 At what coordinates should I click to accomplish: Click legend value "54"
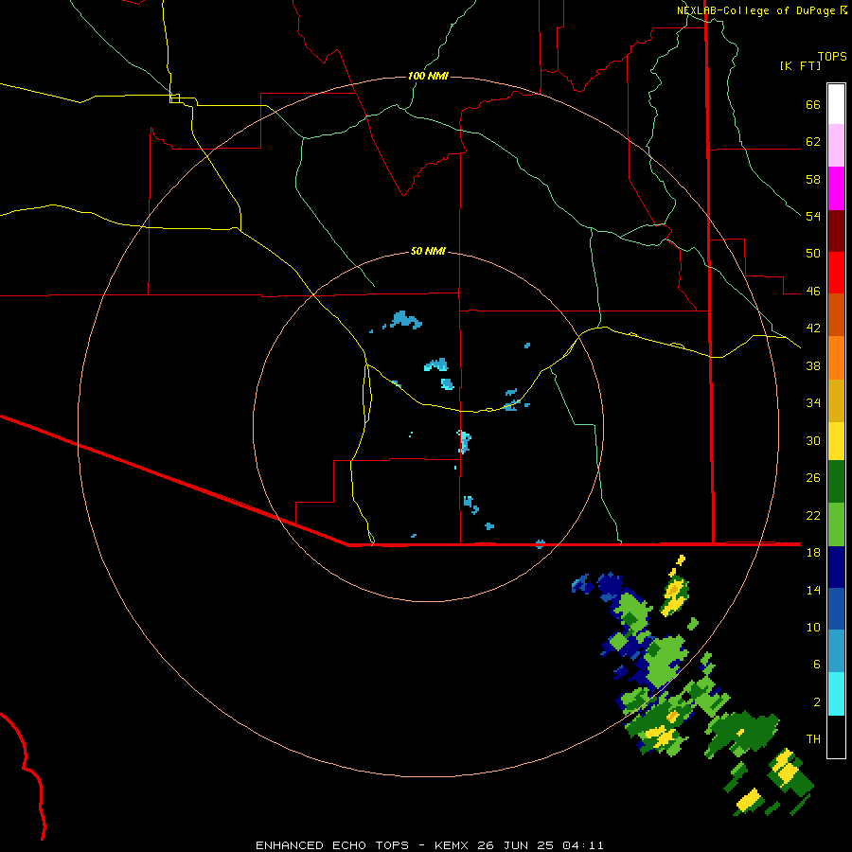pyautogui.click(x=813, y=216)
